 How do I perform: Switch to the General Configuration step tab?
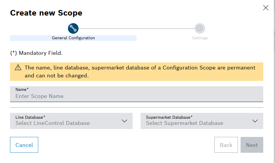pos(73,38)
